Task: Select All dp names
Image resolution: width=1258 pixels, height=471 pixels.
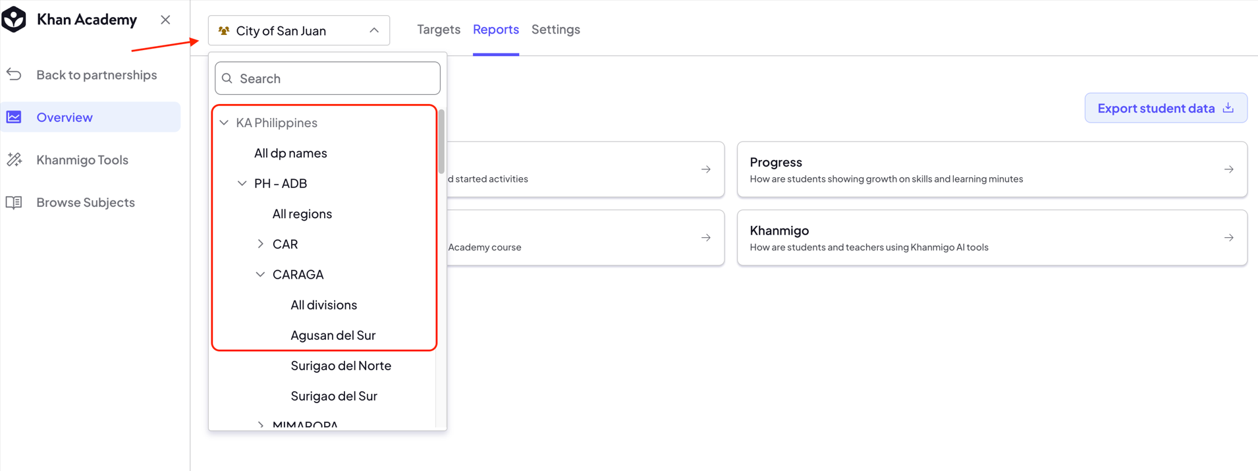Action: tap(290, 153)
